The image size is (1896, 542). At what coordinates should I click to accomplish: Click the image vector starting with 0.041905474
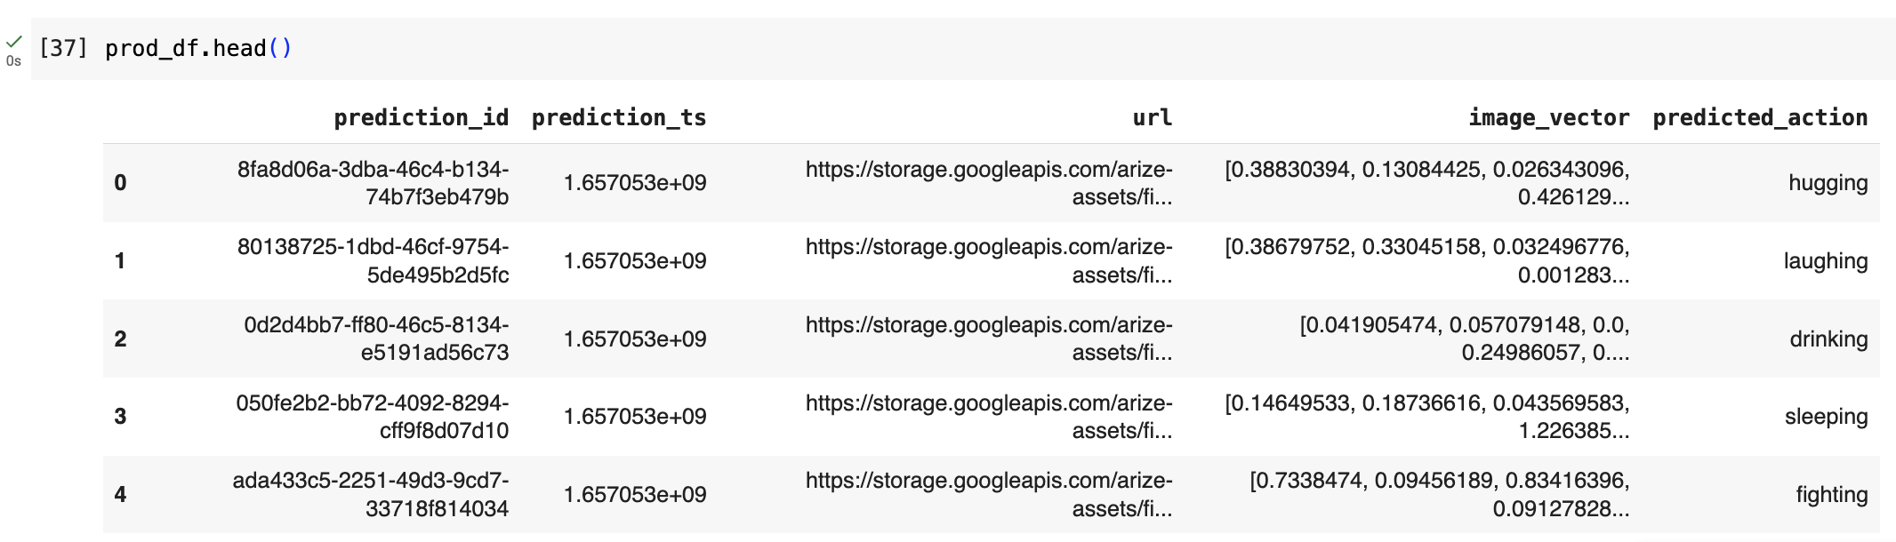1465,339
